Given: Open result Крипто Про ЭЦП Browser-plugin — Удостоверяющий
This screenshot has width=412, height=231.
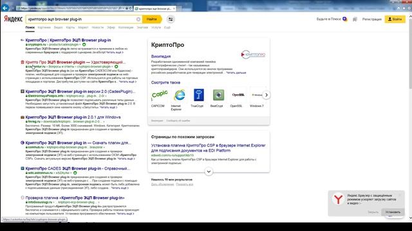Looking at the screenshot, I should click(75, 62).
